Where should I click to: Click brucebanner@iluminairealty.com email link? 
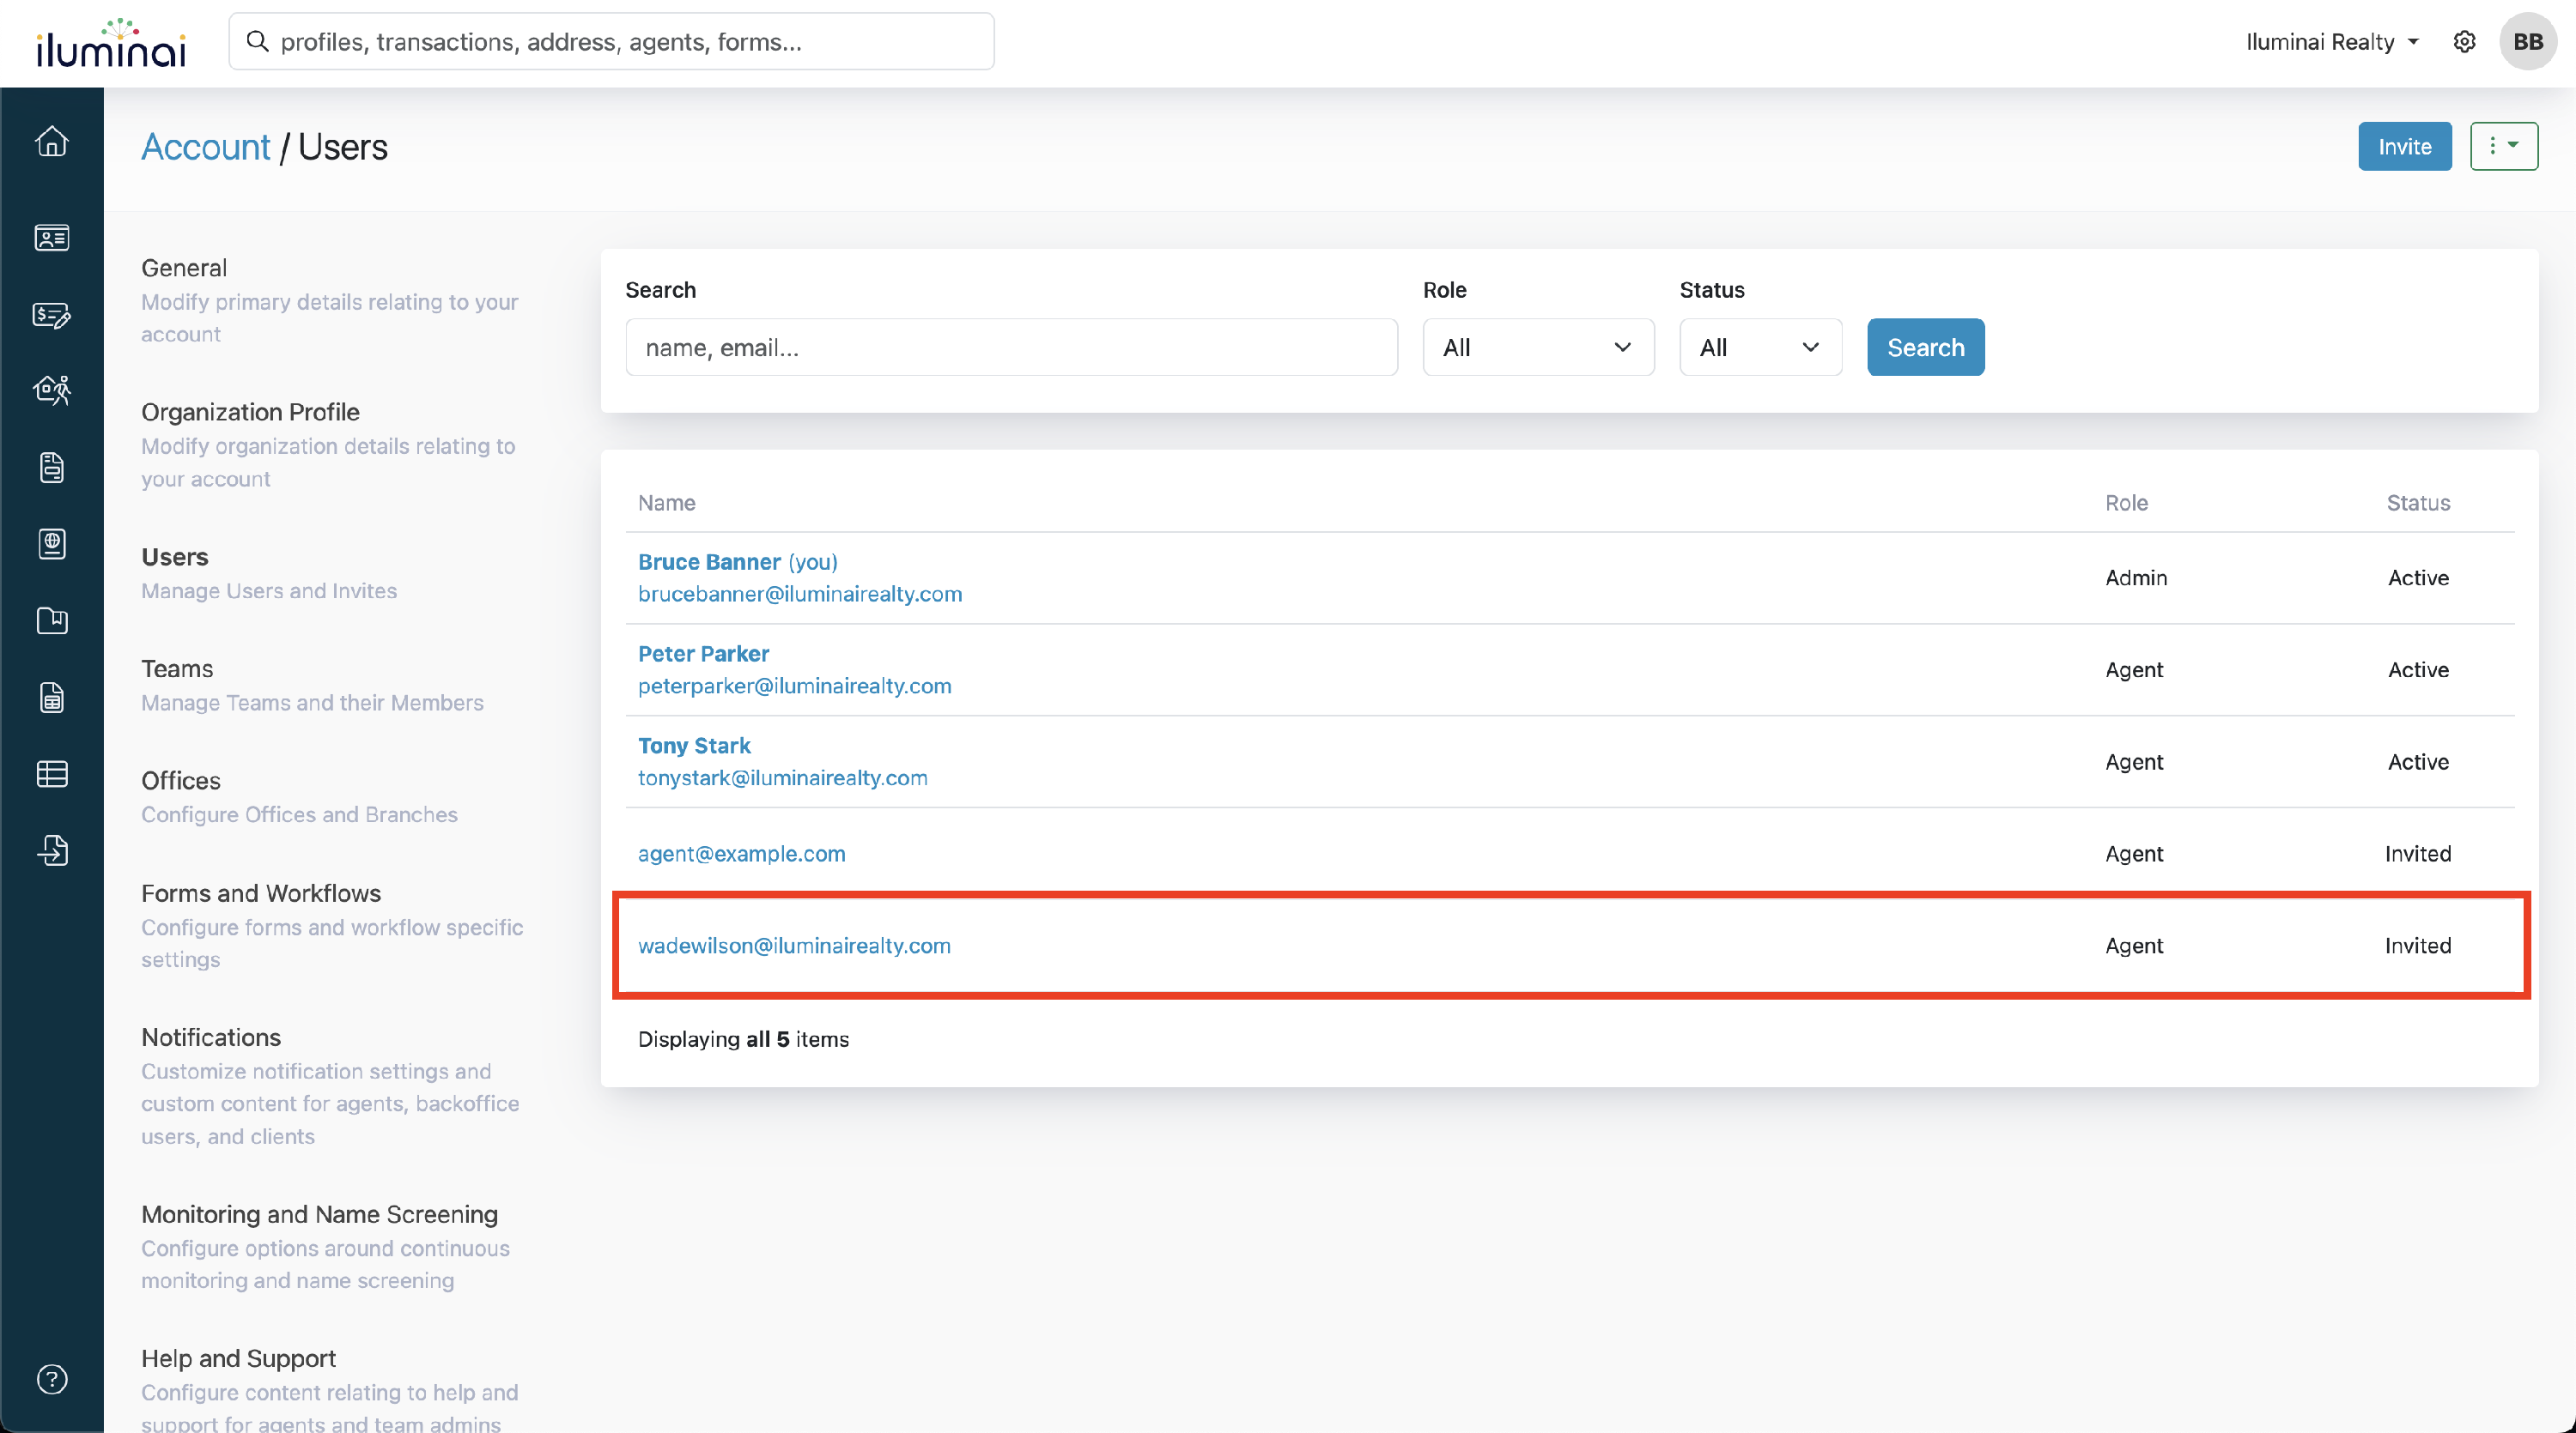click(x=800, y=594)
